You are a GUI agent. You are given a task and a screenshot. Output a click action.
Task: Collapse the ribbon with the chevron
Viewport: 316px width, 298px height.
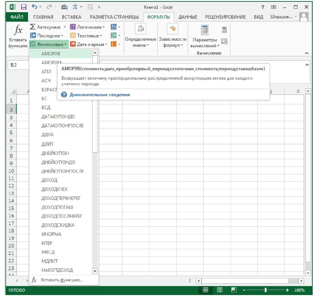(306, 53)
